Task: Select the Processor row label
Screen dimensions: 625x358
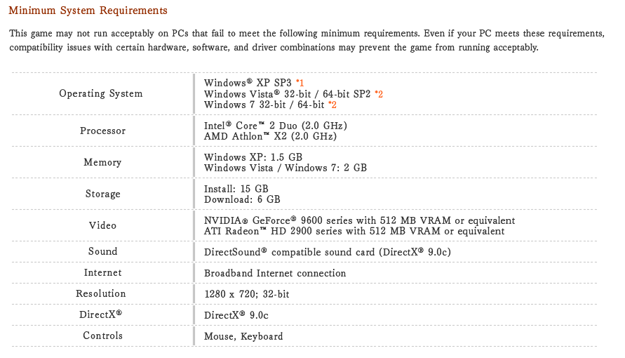Action: tap(103, 131)
